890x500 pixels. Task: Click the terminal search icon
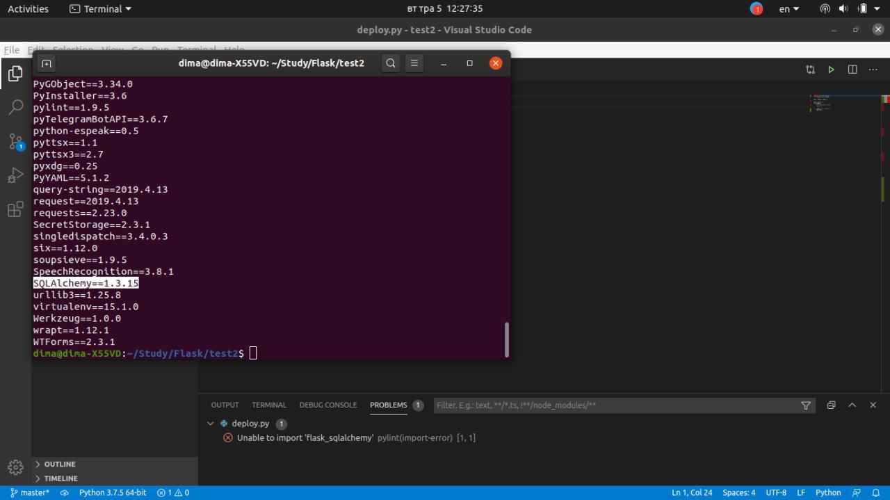tap(391, 63)
